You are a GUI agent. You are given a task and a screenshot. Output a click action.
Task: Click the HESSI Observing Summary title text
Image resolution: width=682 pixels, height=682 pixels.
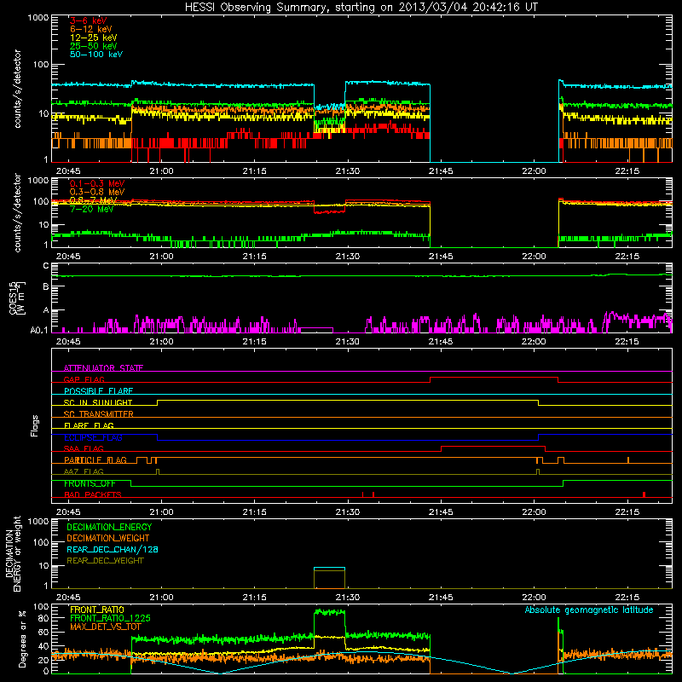point(361,8)
